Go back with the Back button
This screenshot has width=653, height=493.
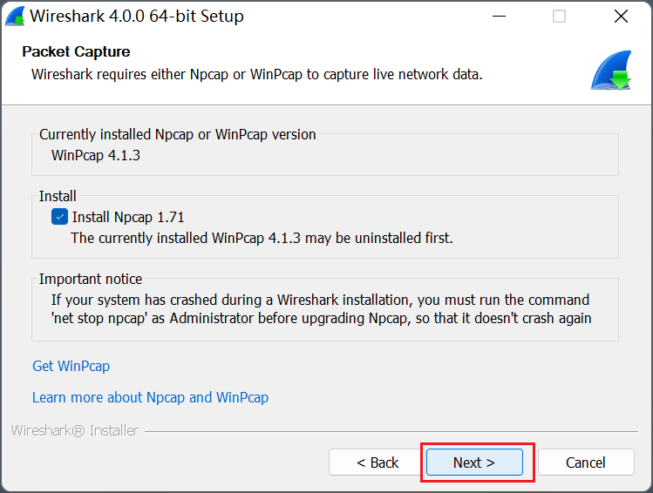[378, 463]
